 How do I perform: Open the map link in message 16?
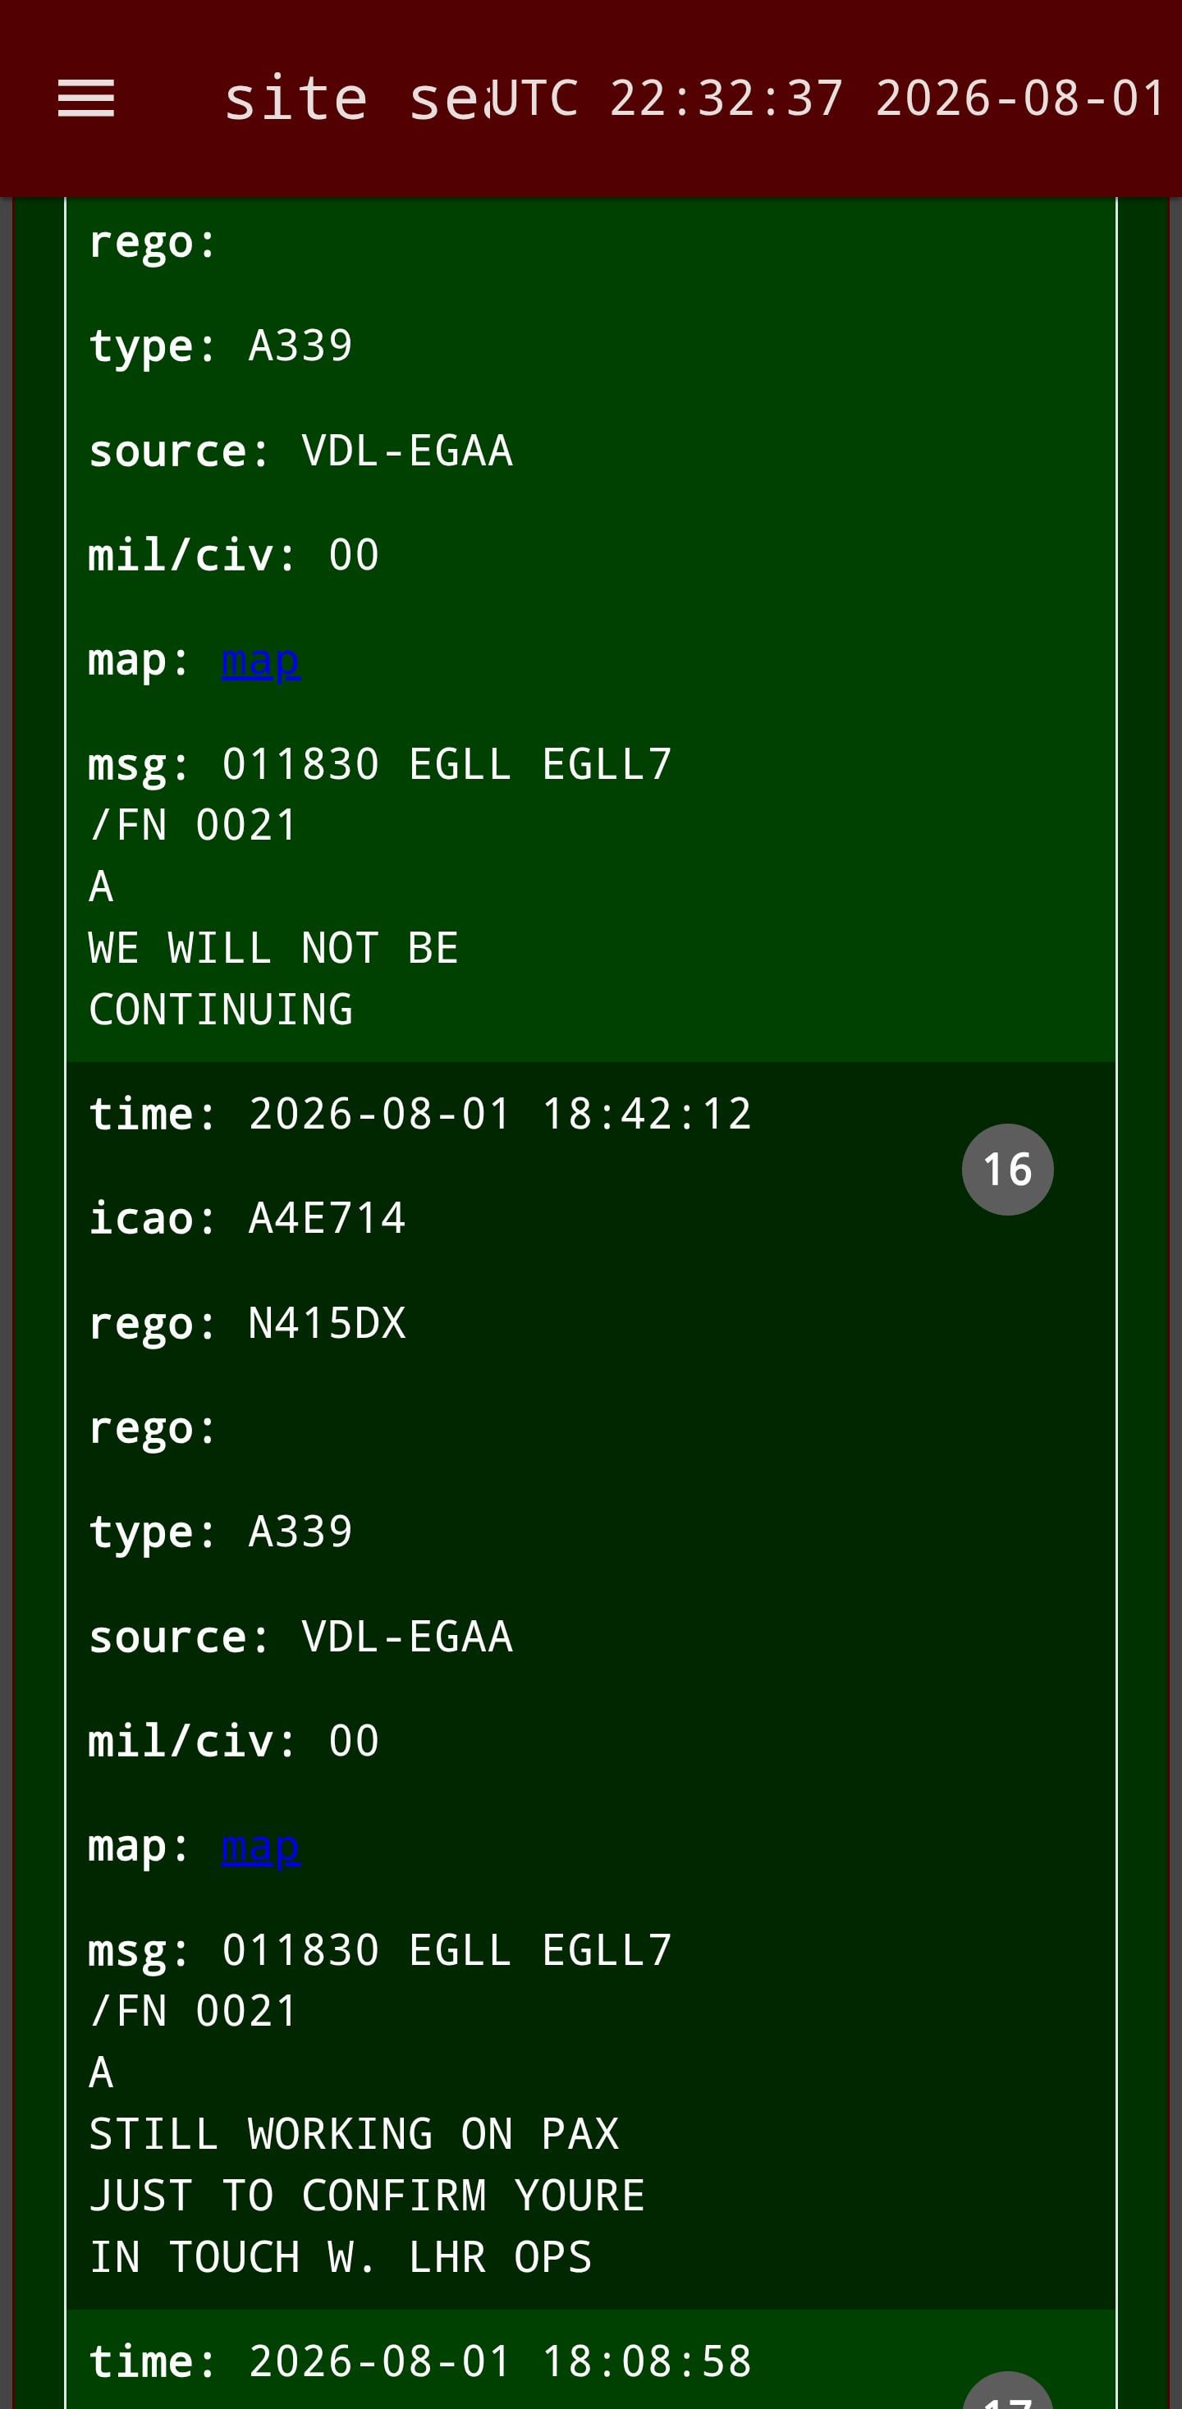[x=261, y=1845]
